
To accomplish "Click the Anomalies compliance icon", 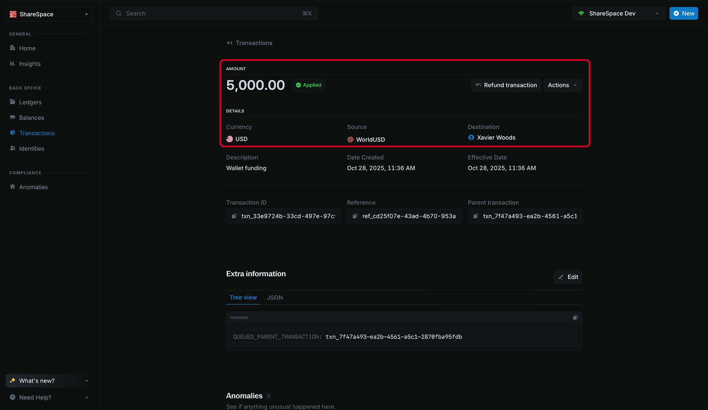I will click(13, 187).
